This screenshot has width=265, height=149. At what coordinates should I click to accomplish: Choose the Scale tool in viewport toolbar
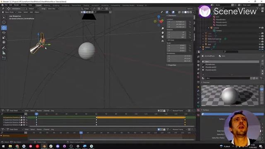point(4,38)
